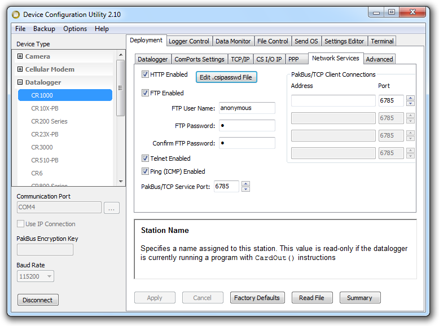This screenshot has height=326, width=439.
Task: Click the FTP Password field
Action: 247,126
